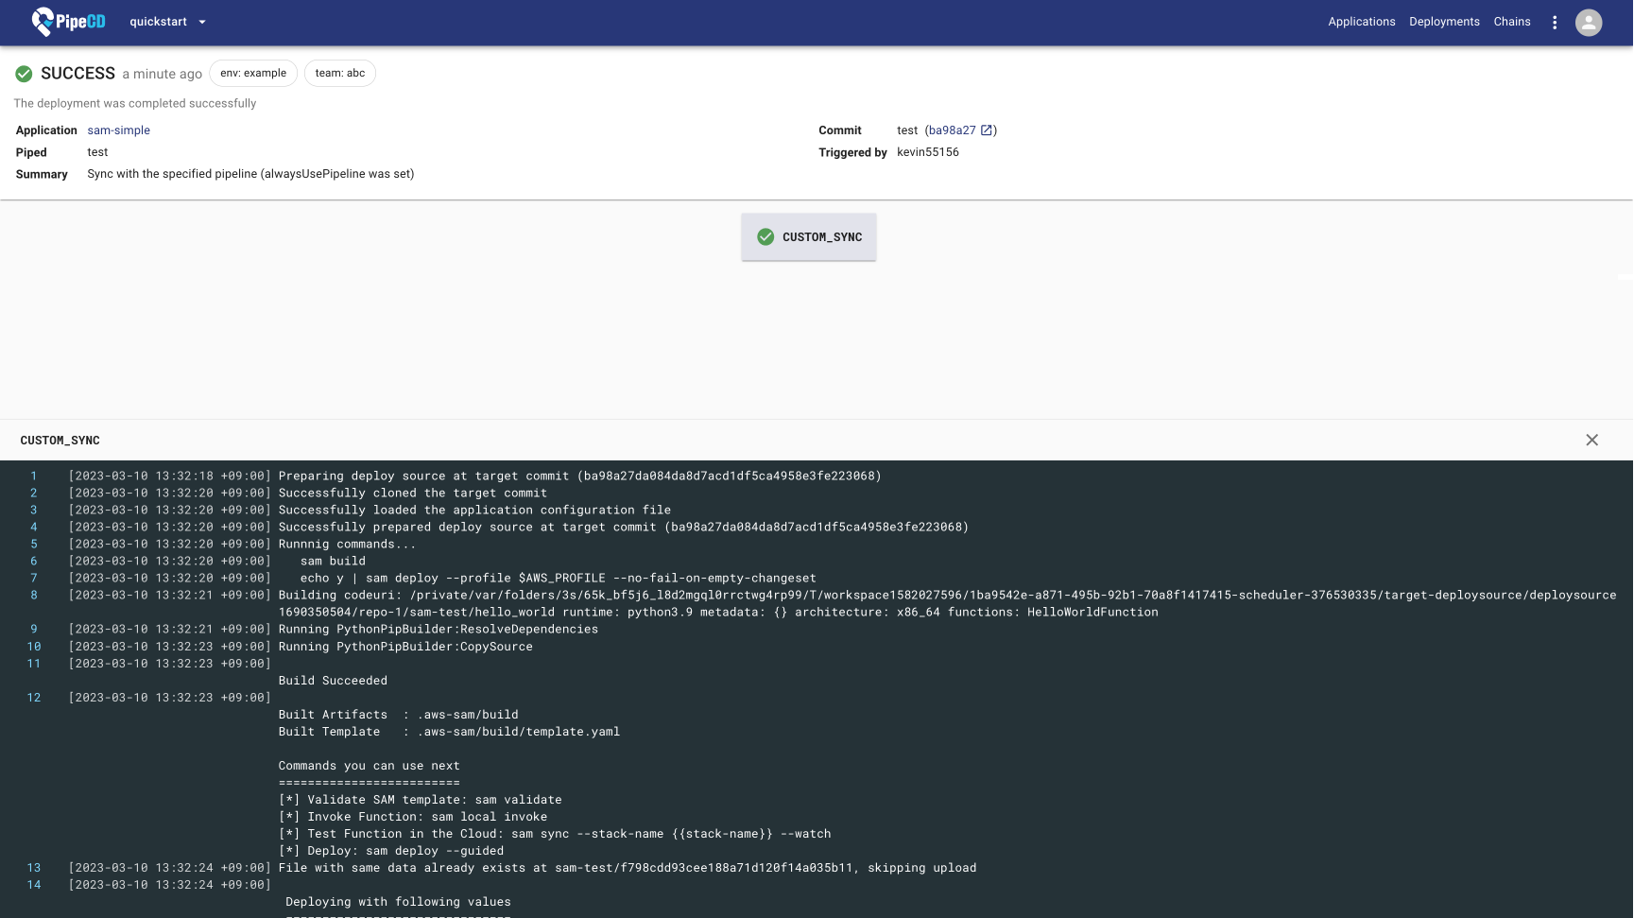Click the external link icon beside commit
The width and height of the screenshot is (1634, 918).
(x=987, y=130)
